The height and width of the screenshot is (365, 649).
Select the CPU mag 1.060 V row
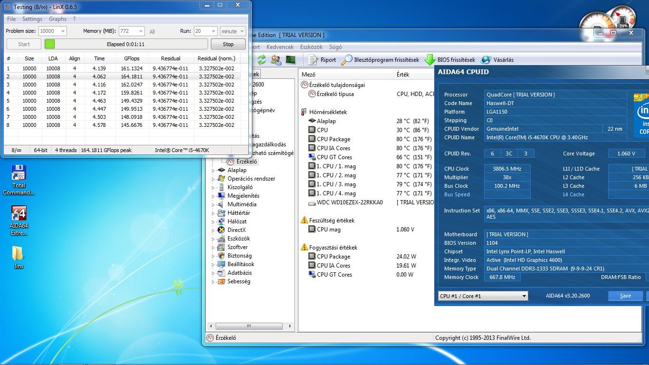[367, 230]
